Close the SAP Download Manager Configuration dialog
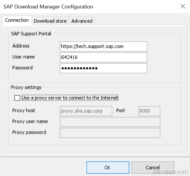The height and width of the screenshot is (176, 190). tap(183, 6)
